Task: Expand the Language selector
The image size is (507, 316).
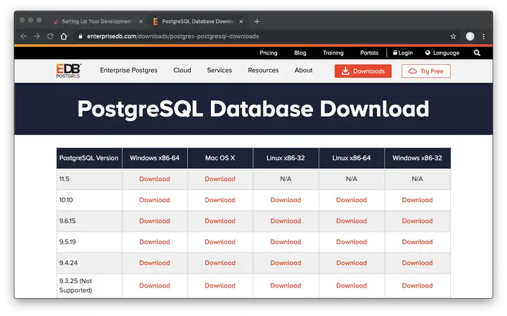Action: 442,53
